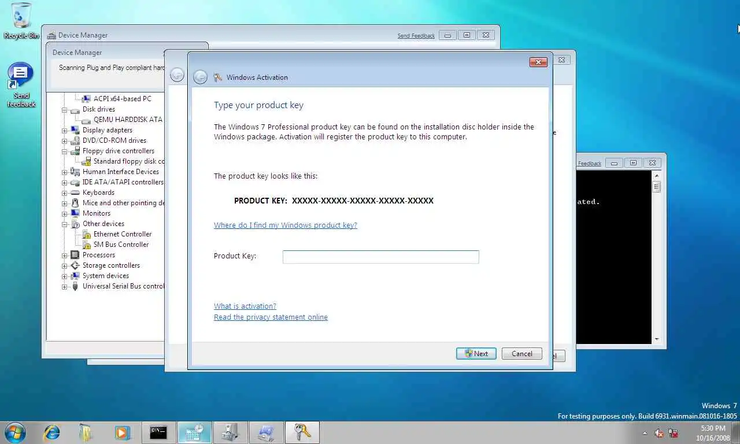Click the Storage controllers category icon
The height and width of the screenshot is (444, 740).
point(75,265)
